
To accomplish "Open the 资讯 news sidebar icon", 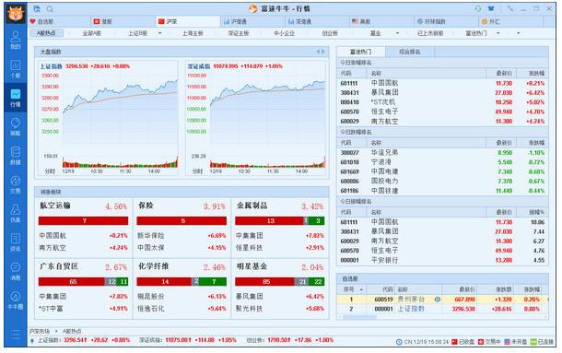I will pyautogui.click(x=15, y=242).
